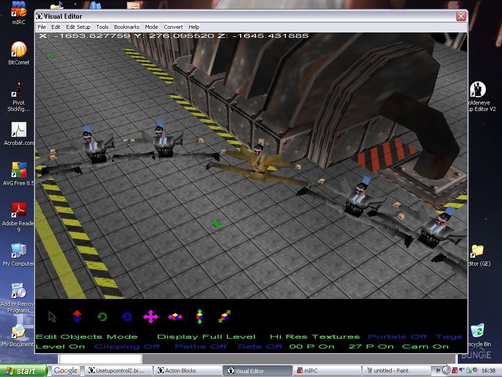This screenshot has height=377, width=502.
Task: Open the Editor (GE) folder shortcut
Action: click(479, 255)
